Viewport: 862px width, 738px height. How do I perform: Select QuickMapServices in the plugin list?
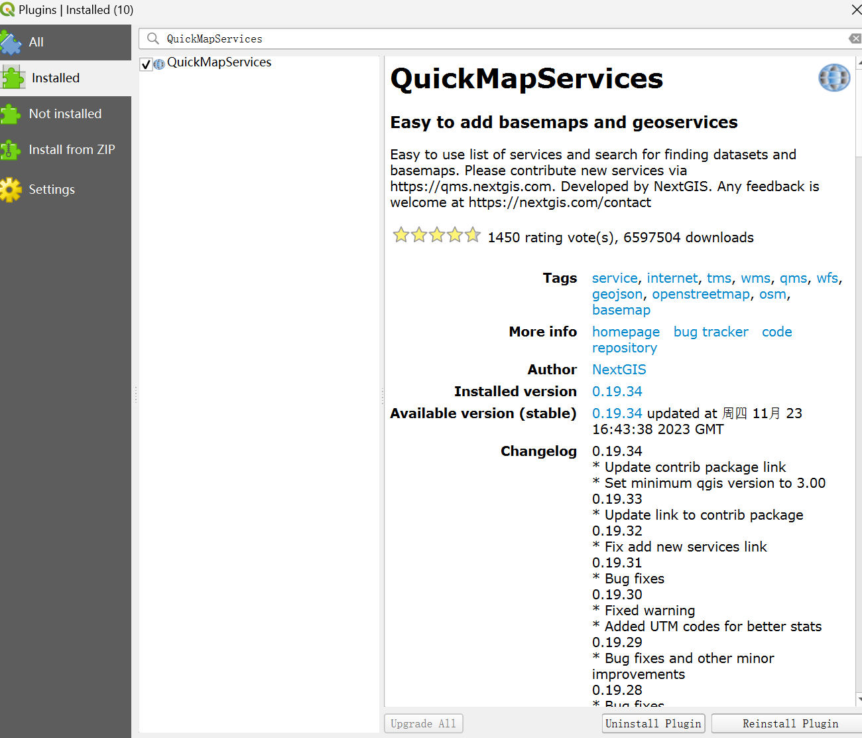pos(219,62)
